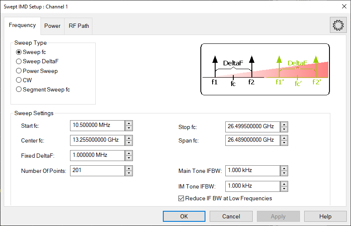This screenshot has width=351, height=226.
Task: Increase Start fc with up arrow
Action: click(x=129, y=123)
